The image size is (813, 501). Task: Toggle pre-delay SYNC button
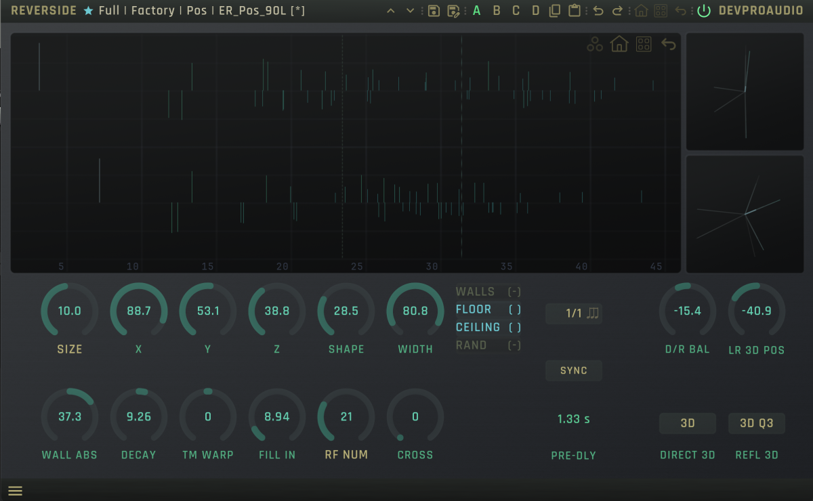(x=574, y=370)
